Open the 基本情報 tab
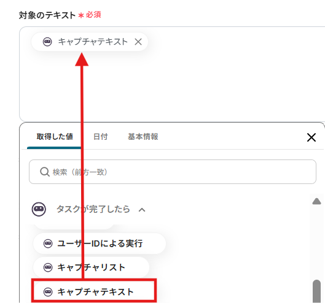 [143, 137]
